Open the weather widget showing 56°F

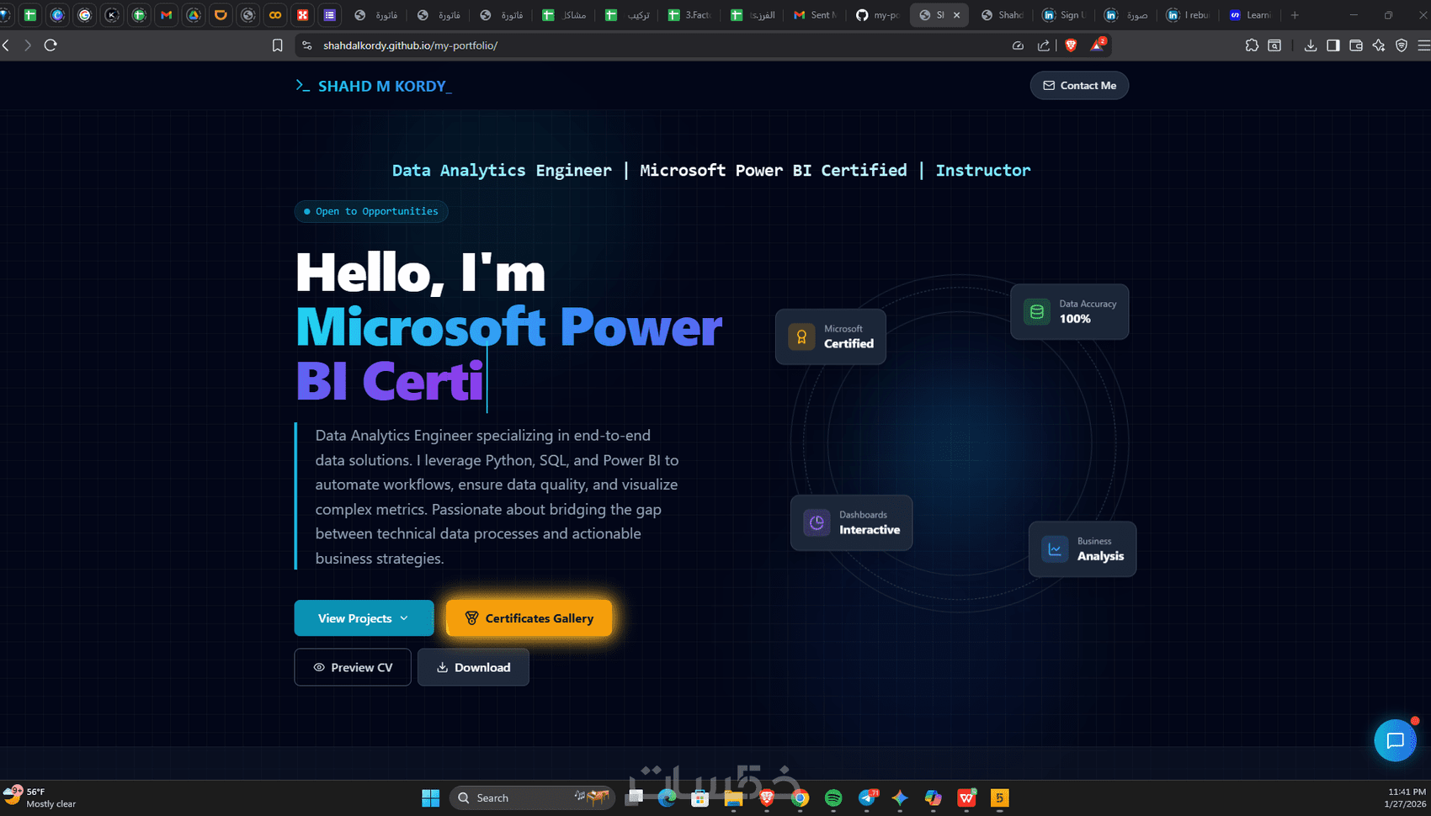(40, 797)
